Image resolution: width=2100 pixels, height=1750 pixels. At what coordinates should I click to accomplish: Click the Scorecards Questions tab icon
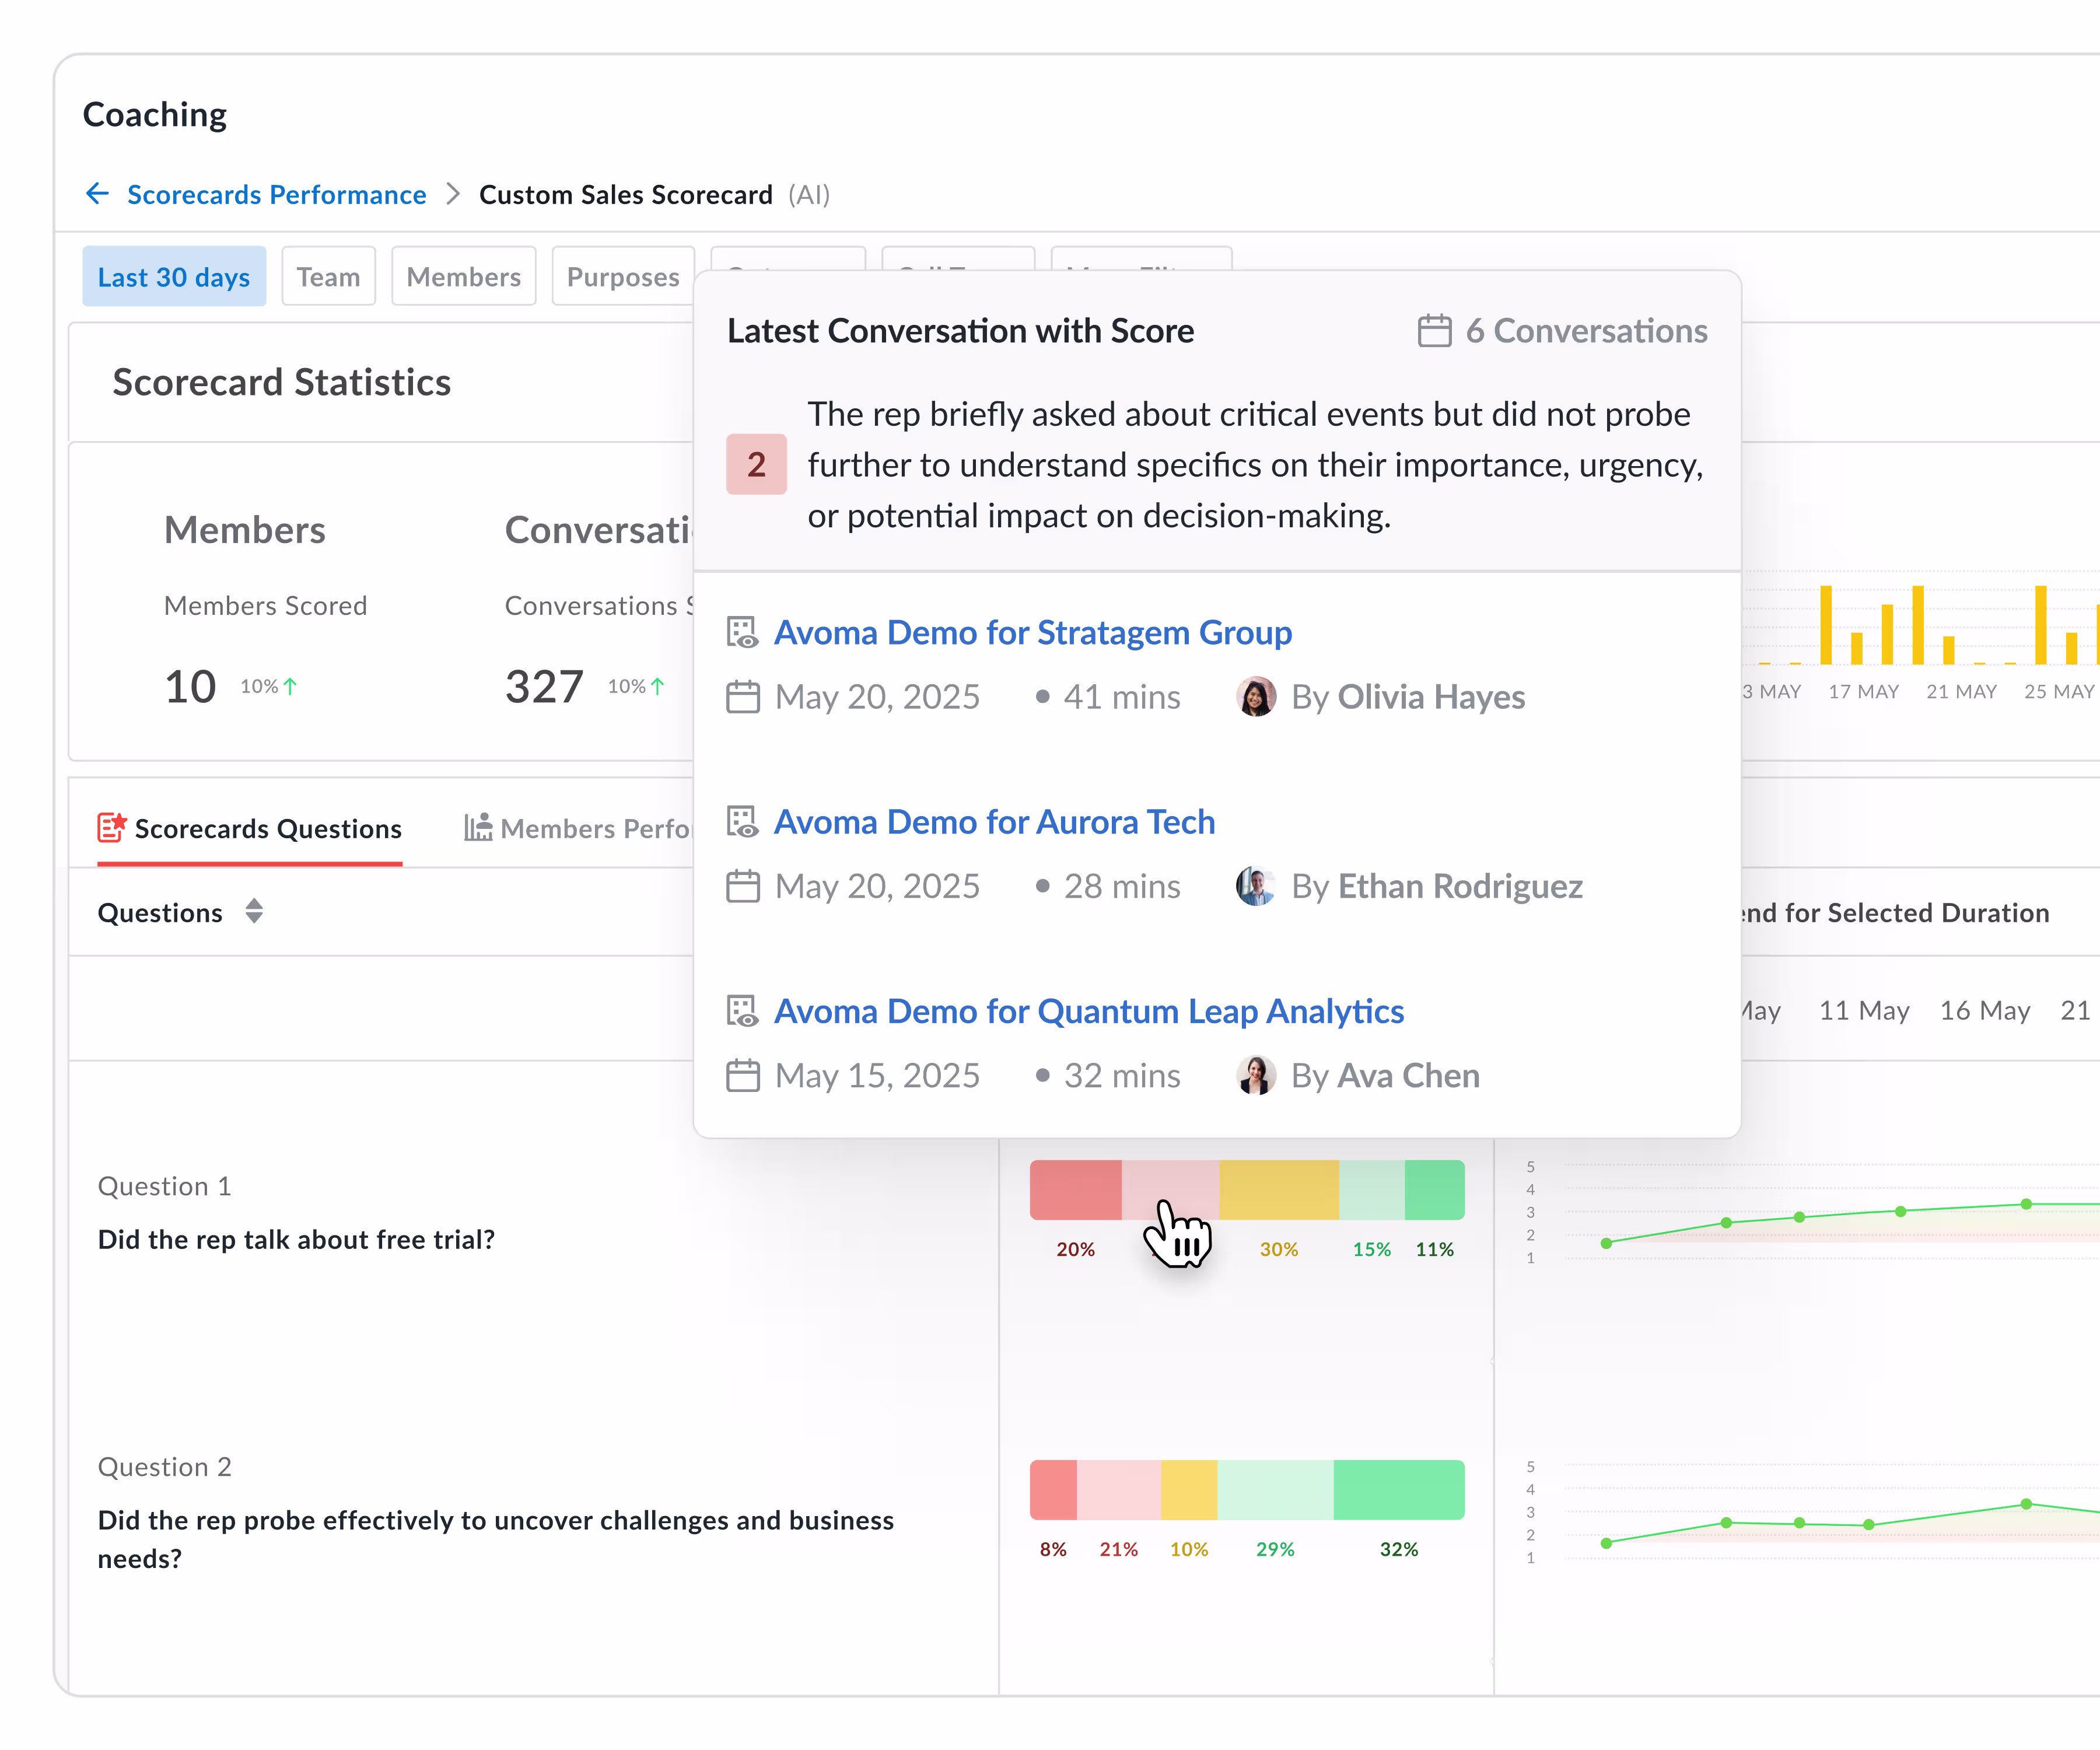pyautogui.click(x=112, y=827)
